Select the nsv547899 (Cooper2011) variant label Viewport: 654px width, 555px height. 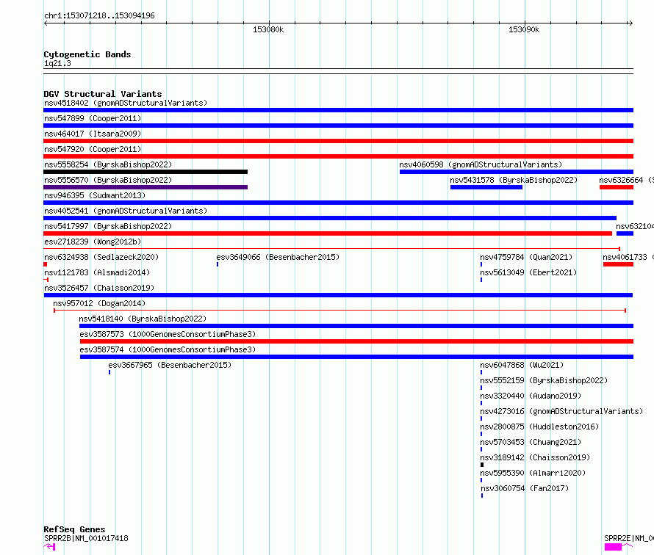point(93,118)
